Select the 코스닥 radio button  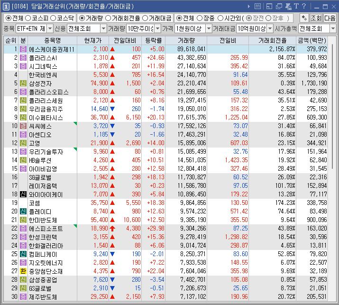[53, 18]
